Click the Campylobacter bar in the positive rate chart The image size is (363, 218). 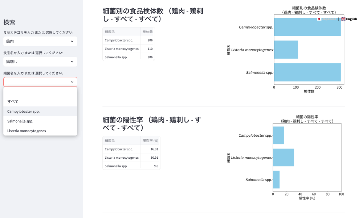pos(278,136)
